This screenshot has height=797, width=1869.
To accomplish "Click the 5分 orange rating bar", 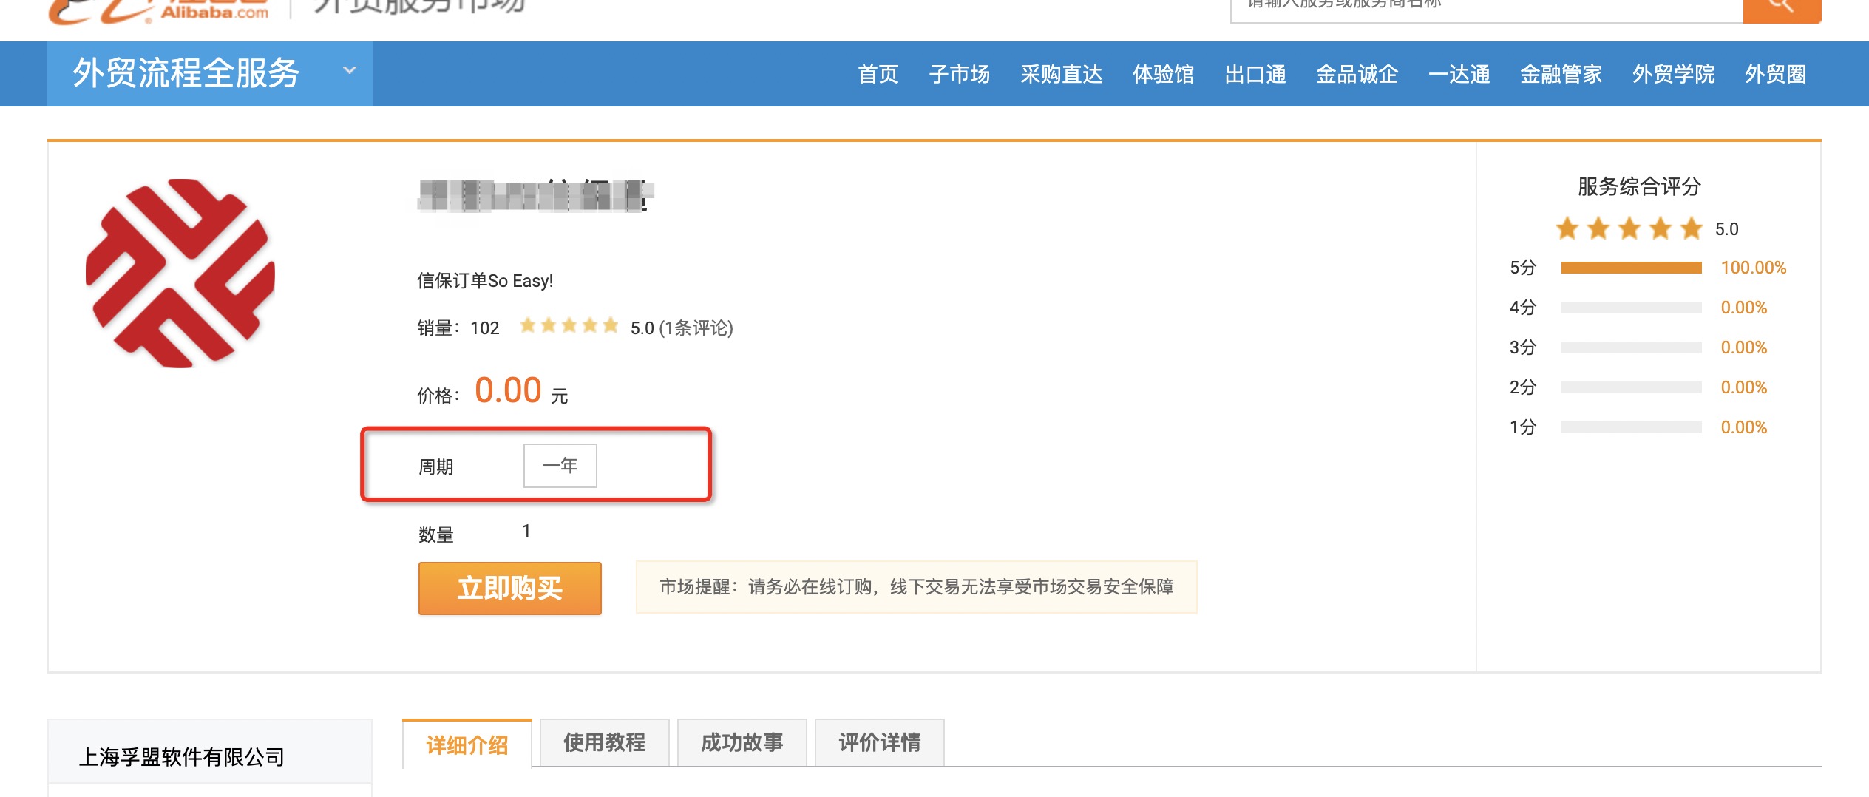I will [1631, 268].
